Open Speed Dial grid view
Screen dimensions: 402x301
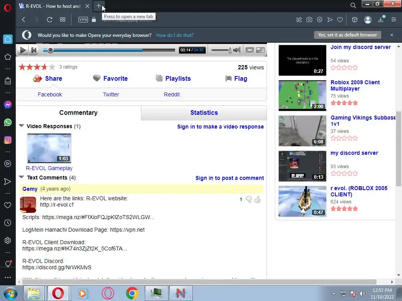pyautogui.click(x=62, y=20)
